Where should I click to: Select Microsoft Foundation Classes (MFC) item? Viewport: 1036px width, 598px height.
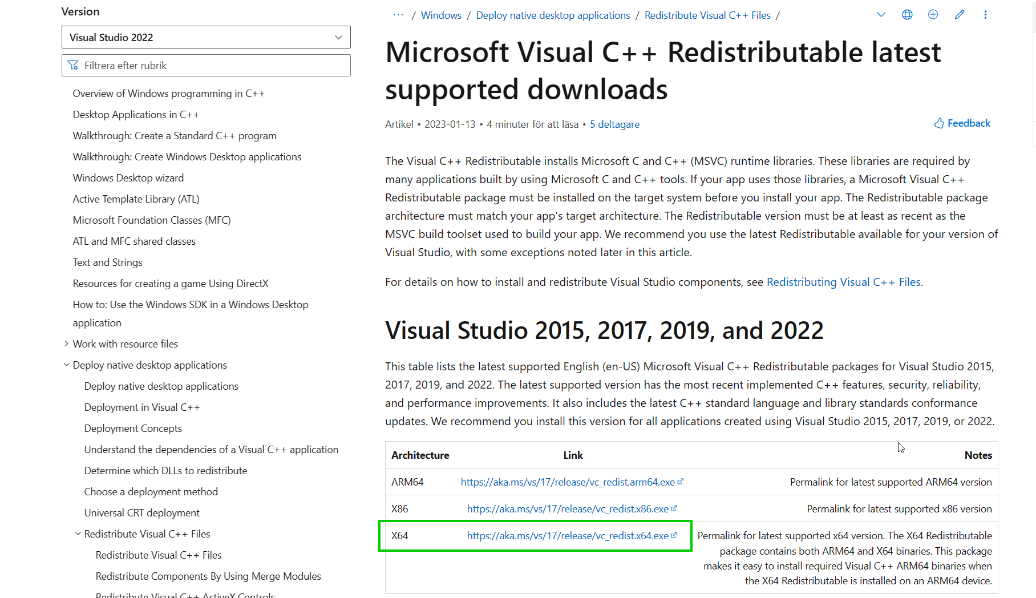click(152, 220)
